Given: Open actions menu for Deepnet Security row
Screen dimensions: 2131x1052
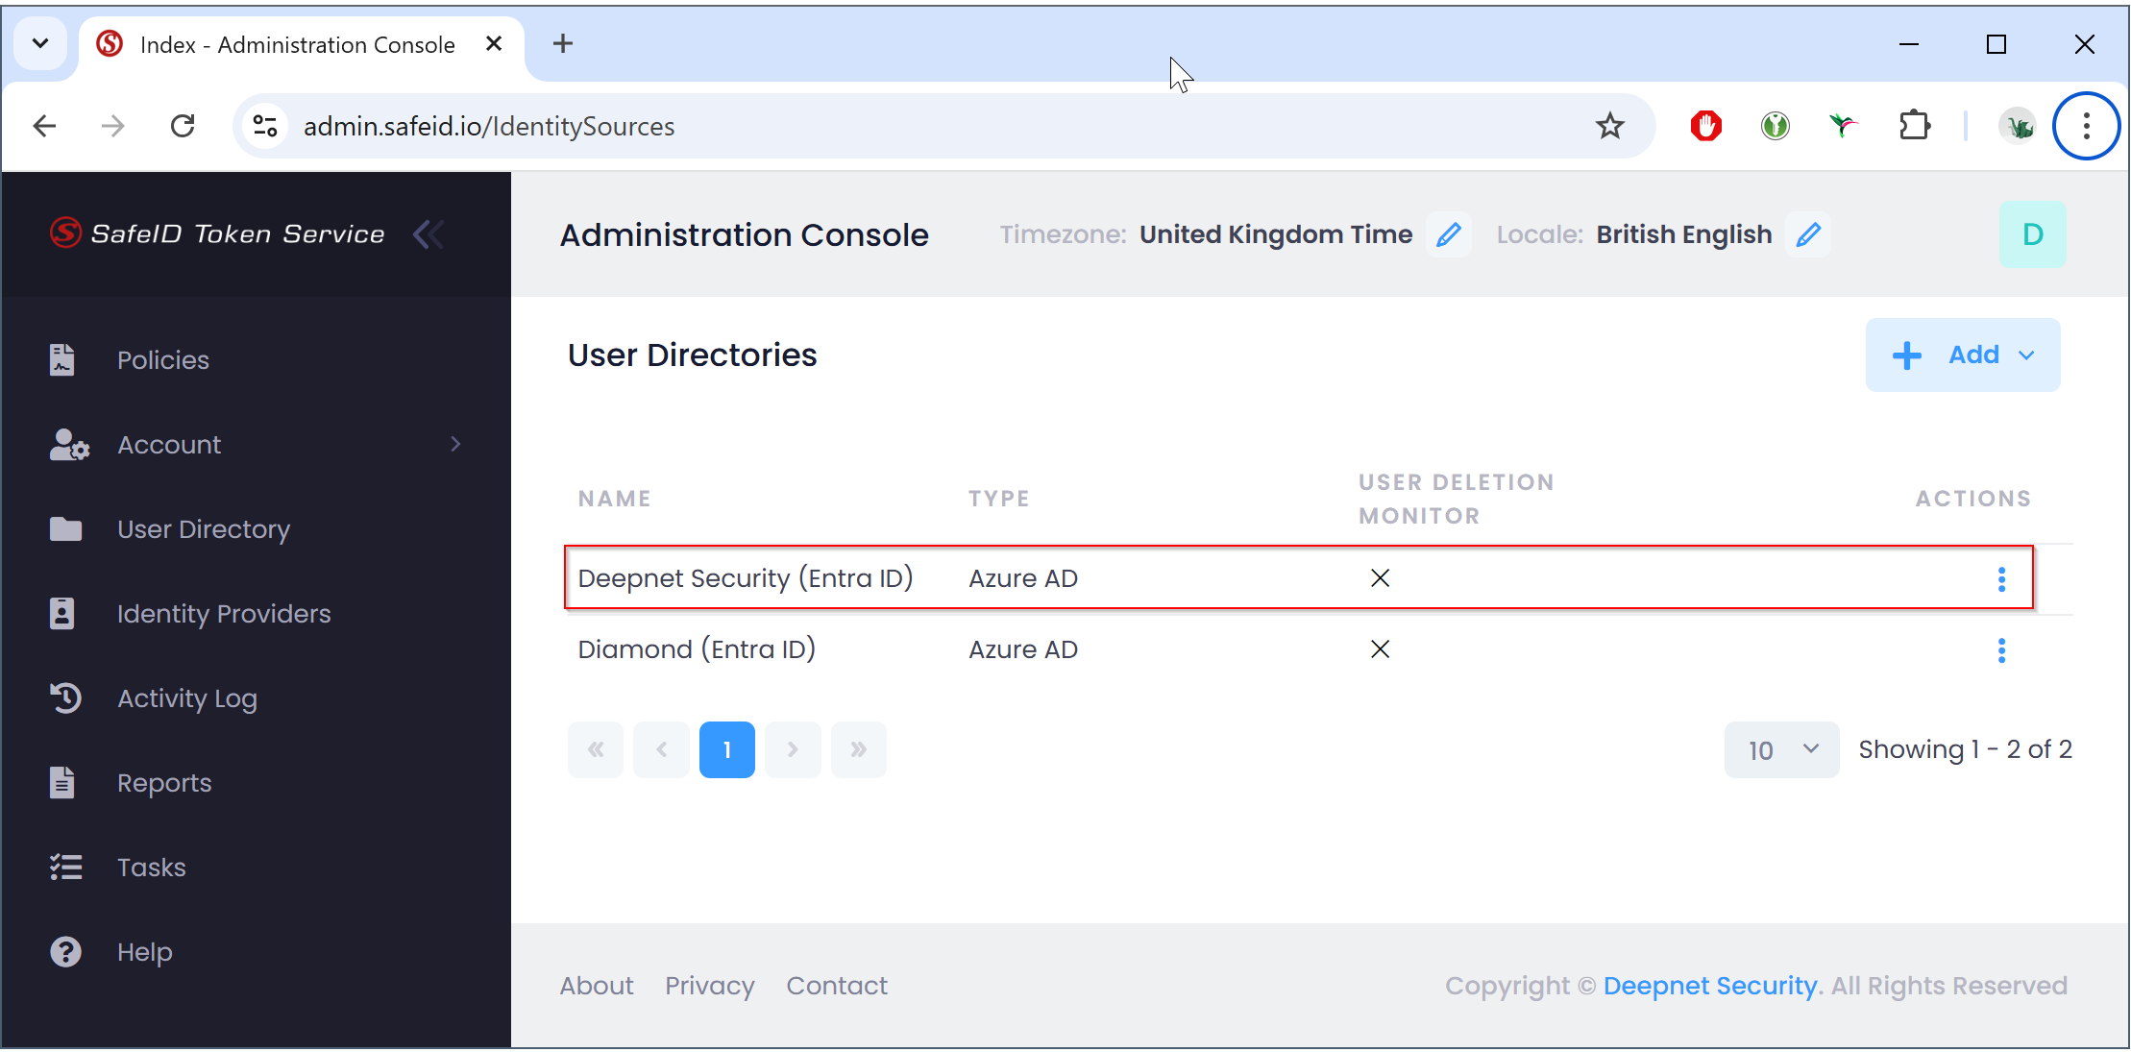Looking at the screenshot, I should coord(2001,578).
